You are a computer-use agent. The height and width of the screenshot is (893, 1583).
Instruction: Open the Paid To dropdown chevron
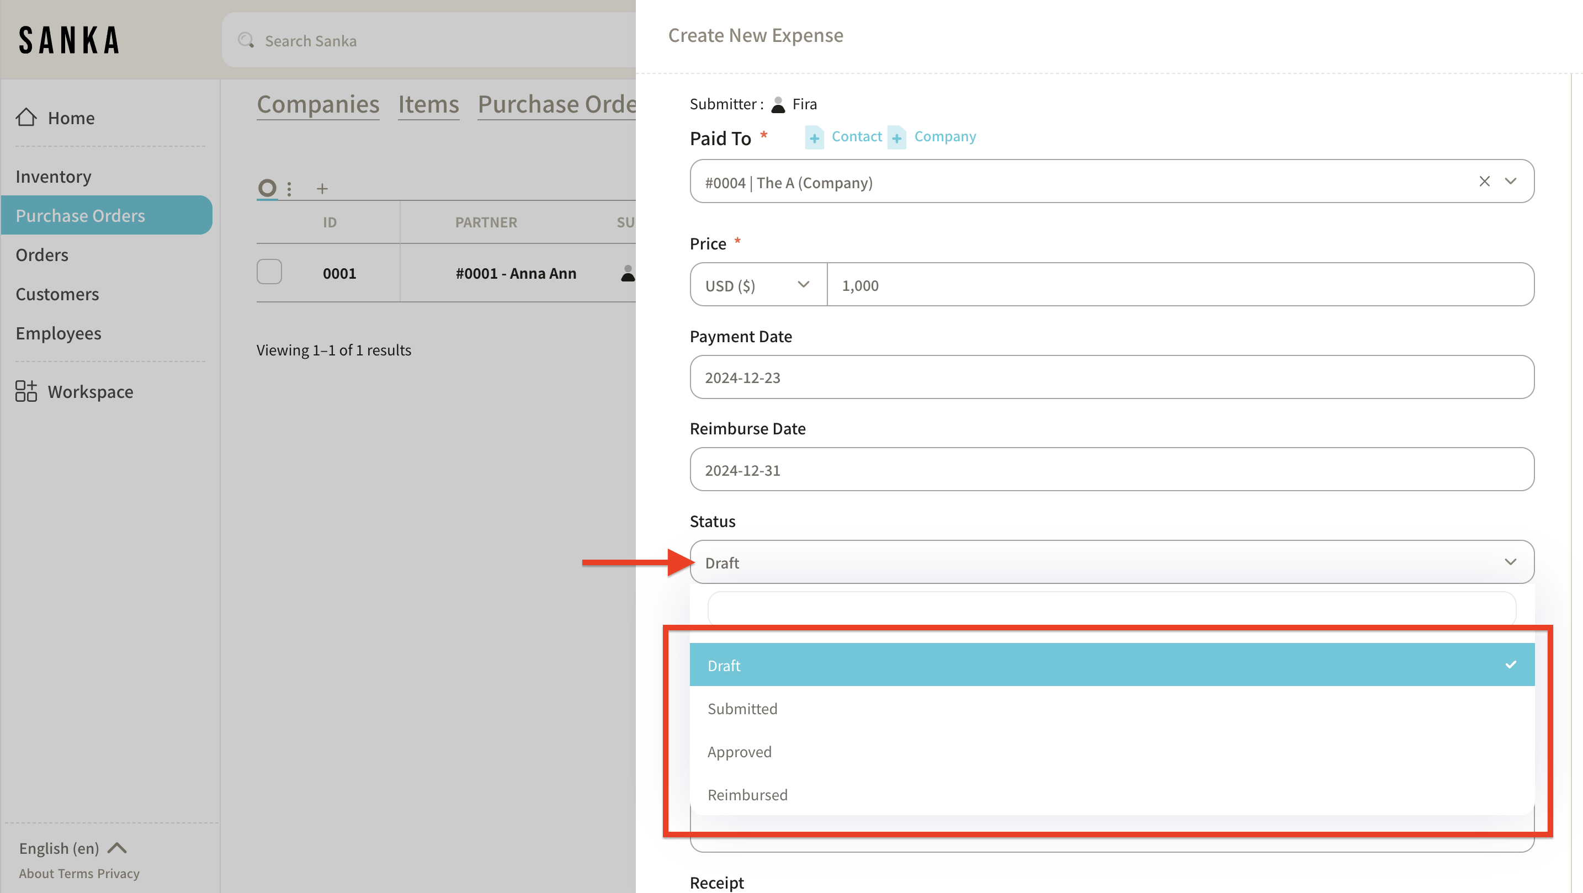1511,181
